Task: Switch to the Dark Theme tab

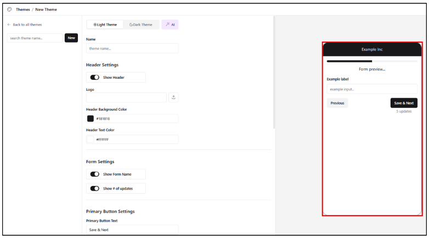Action: (x=141, y=25)
